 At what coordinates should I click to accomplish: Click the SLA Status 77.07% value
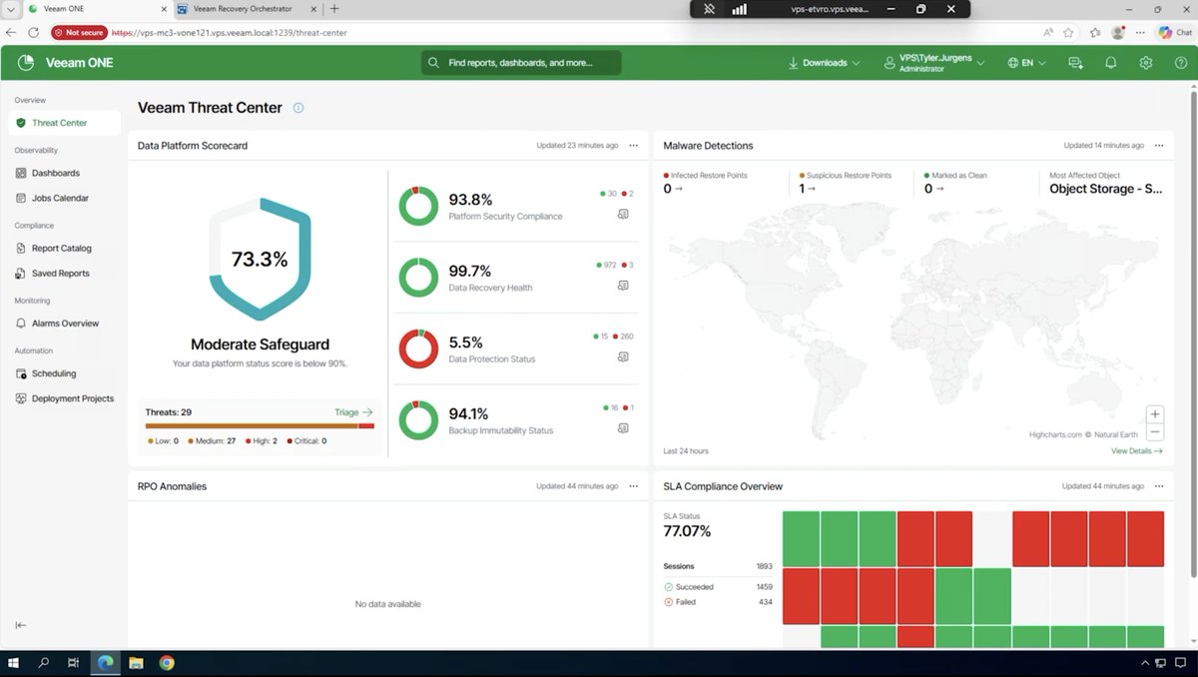pos(687,531)
